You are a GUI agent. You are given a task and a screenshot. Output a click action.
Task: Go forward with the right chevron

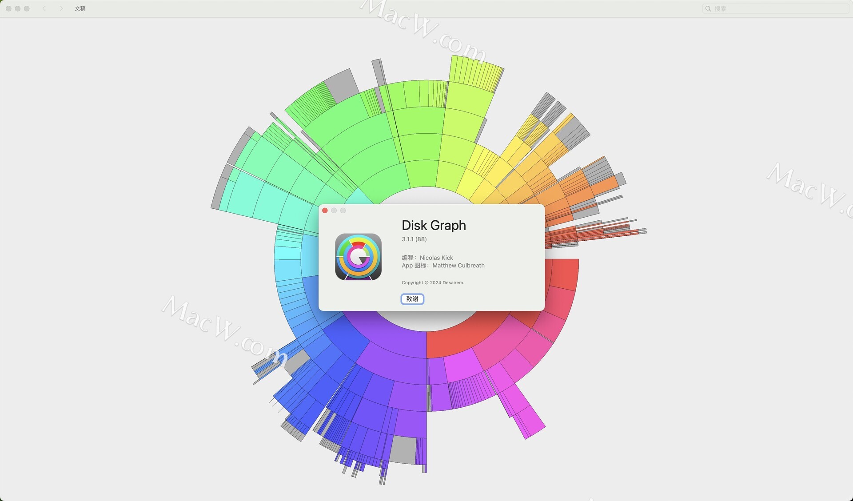[x=61, y=8]
